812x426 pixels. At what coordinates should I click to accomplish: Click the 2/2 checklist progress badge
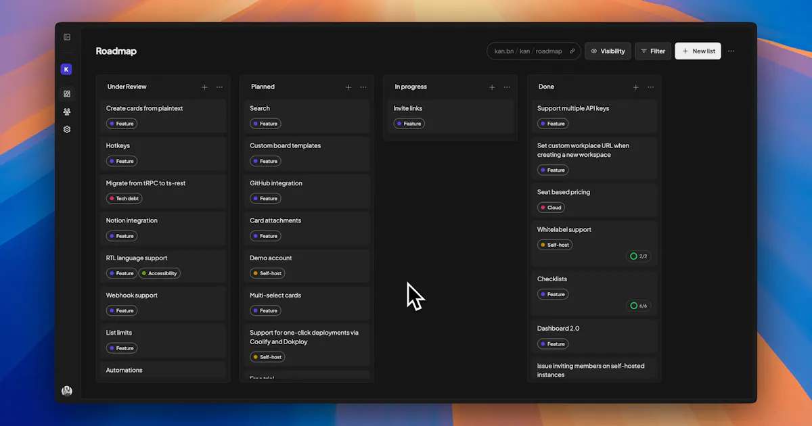(x=639, y=256)
